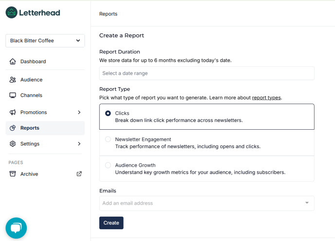Click 'We store data for up to 6 months' text
The height and width of the screenshot is (241, 335).
(166, 60)
